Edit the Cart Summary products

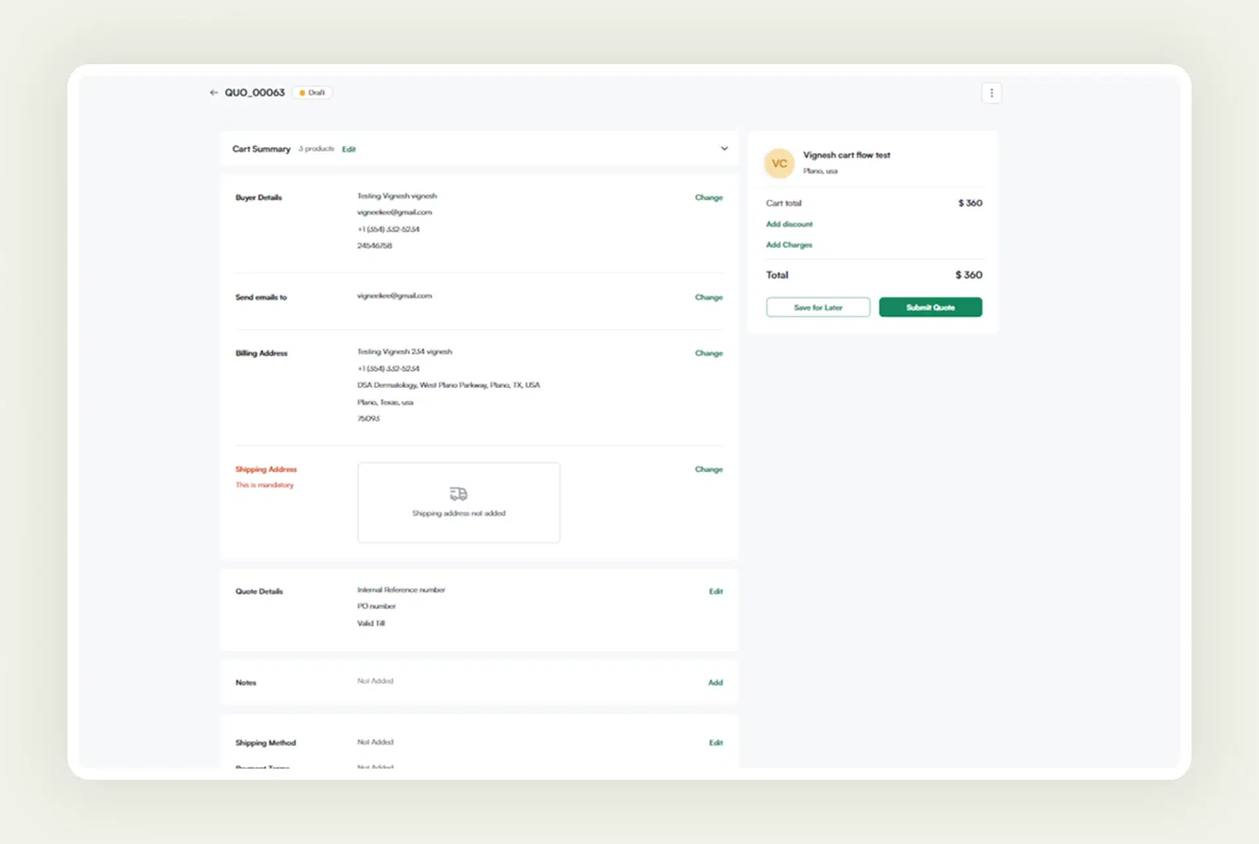coord(349,149)
